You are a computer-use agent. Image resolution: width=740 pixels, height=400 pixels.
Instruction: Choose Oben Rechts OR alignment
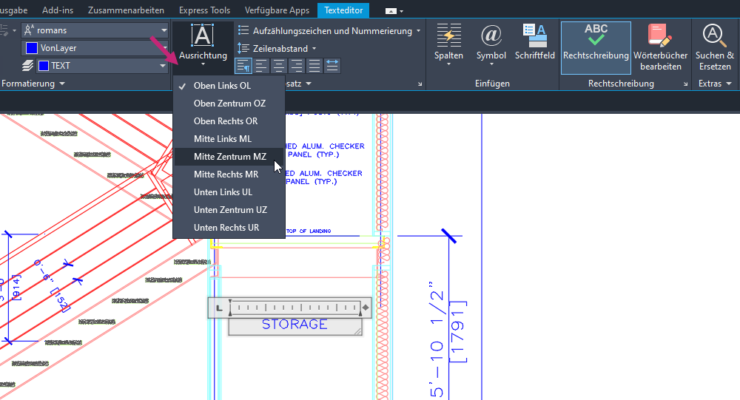click(x=229, y=121)
